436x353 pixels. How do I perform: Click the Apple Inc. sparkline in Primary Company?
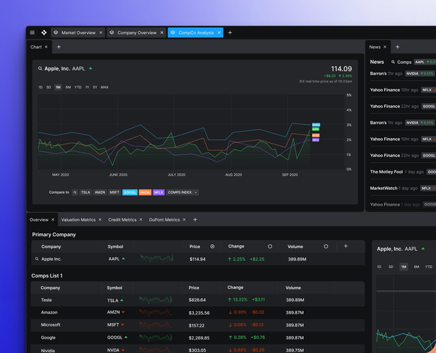157,258
